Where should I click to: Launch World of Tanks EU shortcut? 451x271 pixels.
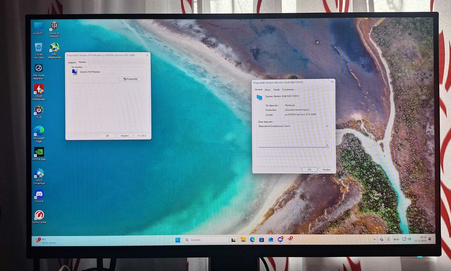click(x=54, y=29)
